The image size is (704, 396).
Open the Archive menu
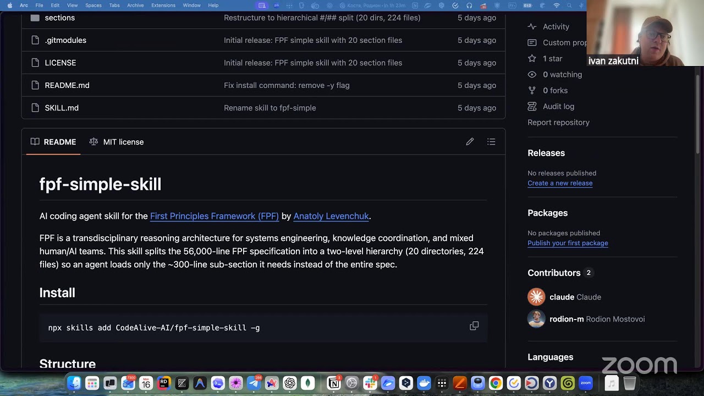135,5
